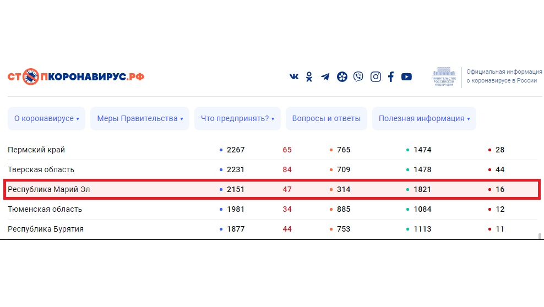The image size is (544, 307).
Task: Click recovered value 1084
Action: 422,209
